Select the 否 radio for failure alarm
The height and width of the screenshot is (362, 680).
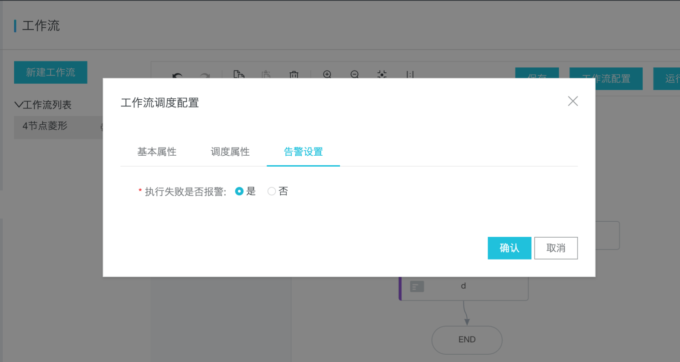(272, 192)
